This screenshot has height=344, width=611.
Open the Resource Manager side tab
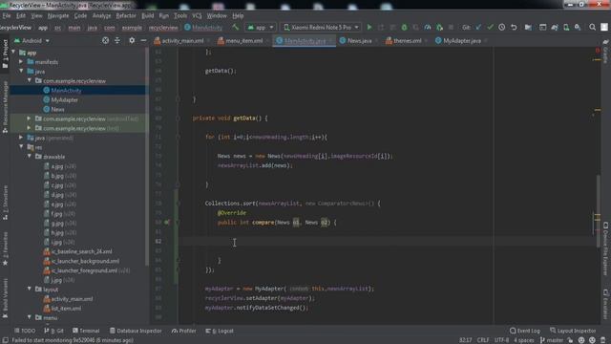tap(5, 107)
